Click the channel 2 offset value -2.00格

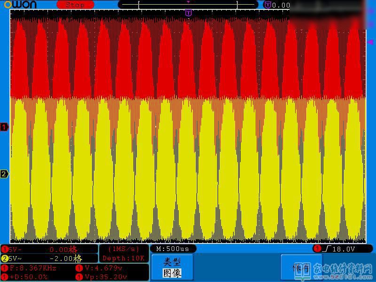66,258
